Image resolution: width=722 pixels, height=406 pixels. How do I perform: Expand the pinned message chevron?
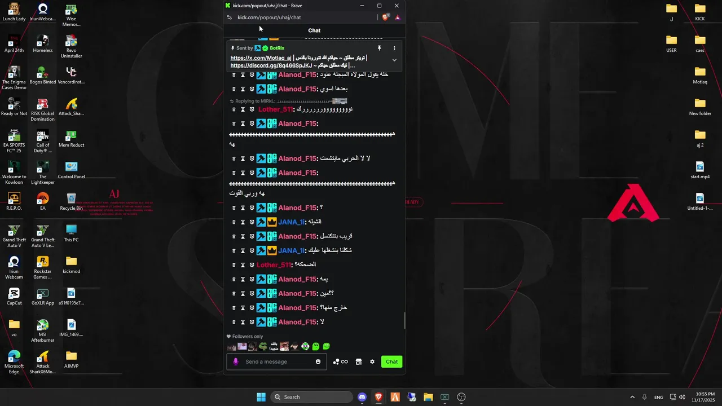(394, 60)
